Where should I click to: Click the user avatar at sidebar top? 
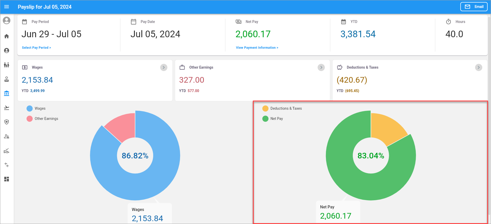[x=6, y=21]
